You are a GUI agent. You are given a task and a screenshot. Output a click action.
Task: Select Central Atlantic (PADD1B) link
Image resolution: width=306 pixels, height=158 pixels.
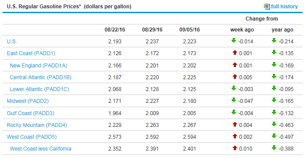coord(41,77)
